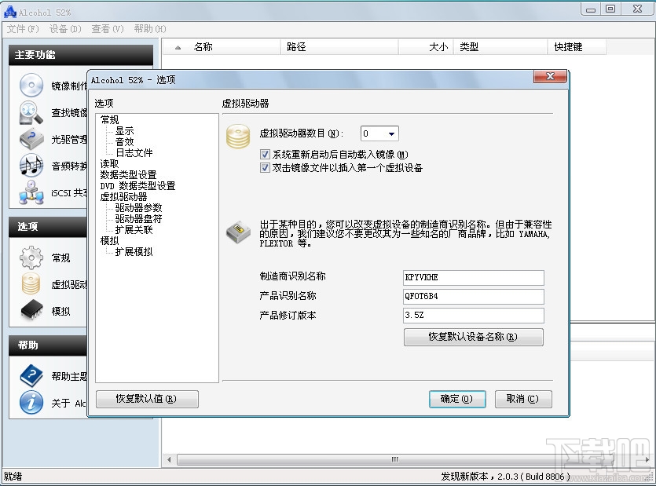Viewport: 656px width, 486px height.
Task: Click the 查找镜像 magnifier icon
Action: 31,112
